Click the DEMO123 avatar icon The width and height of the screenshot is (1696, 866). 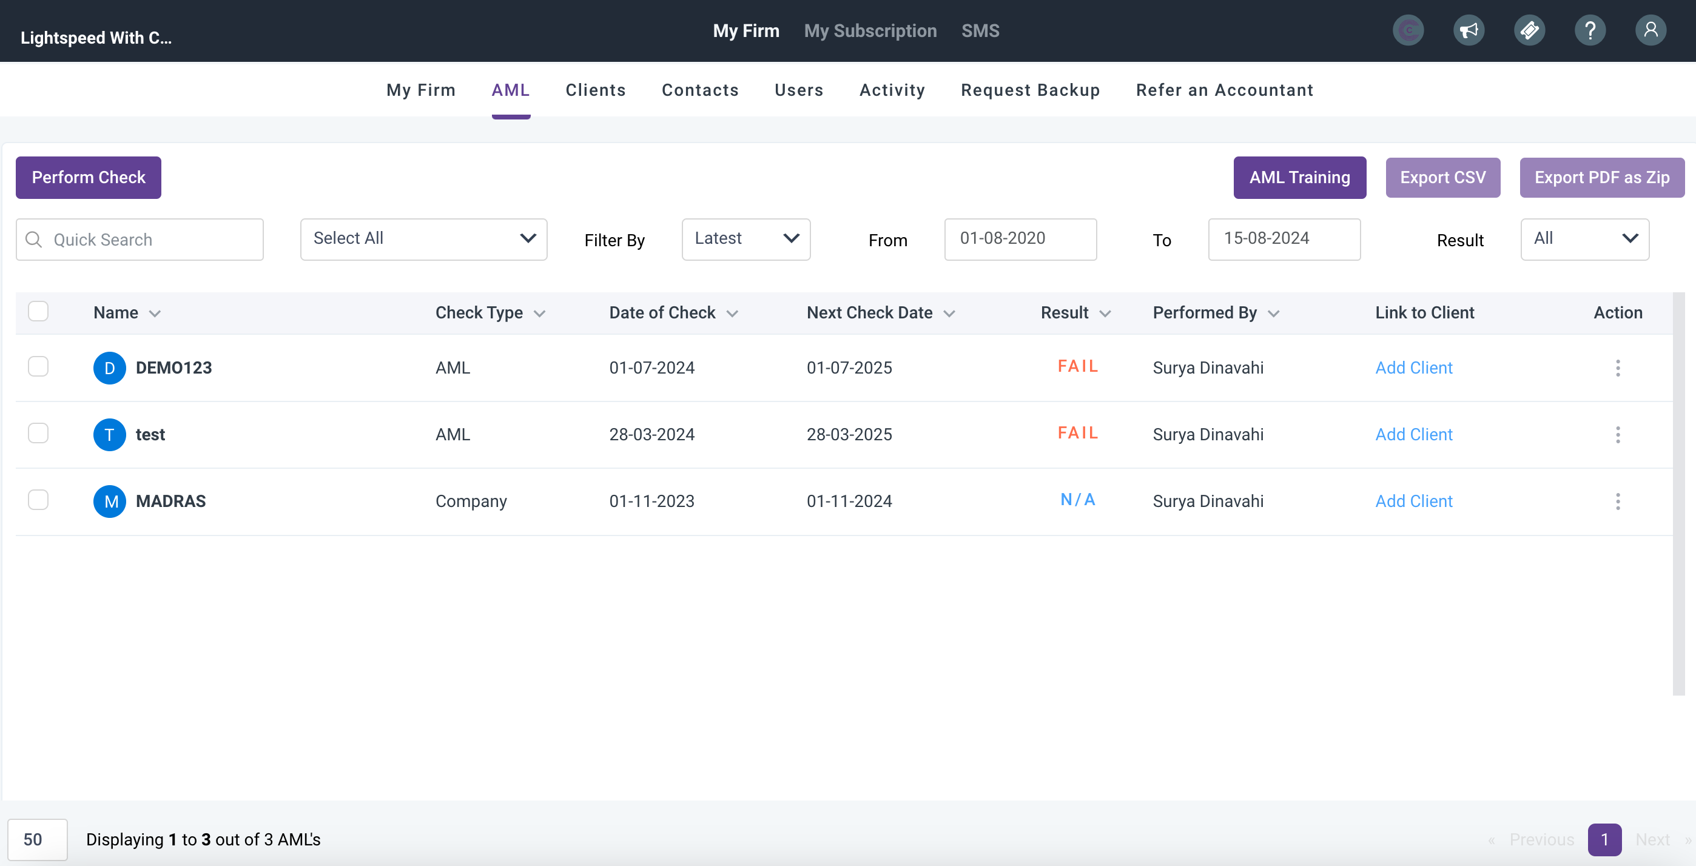109,368
